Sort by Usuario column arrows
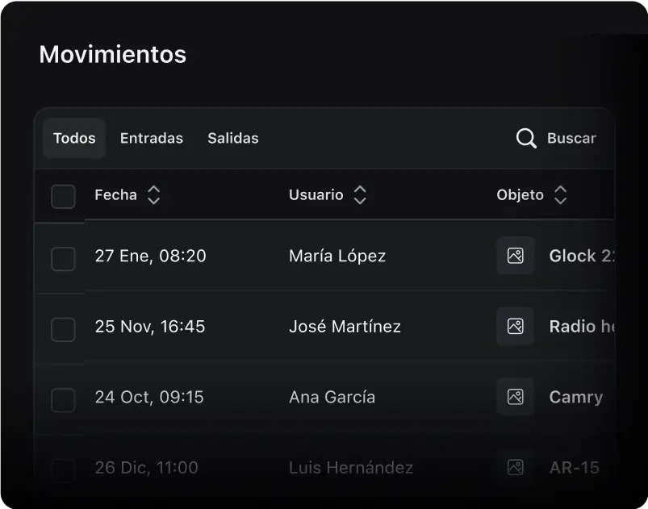This screenshot has width=648, height=509. [360, 195]
